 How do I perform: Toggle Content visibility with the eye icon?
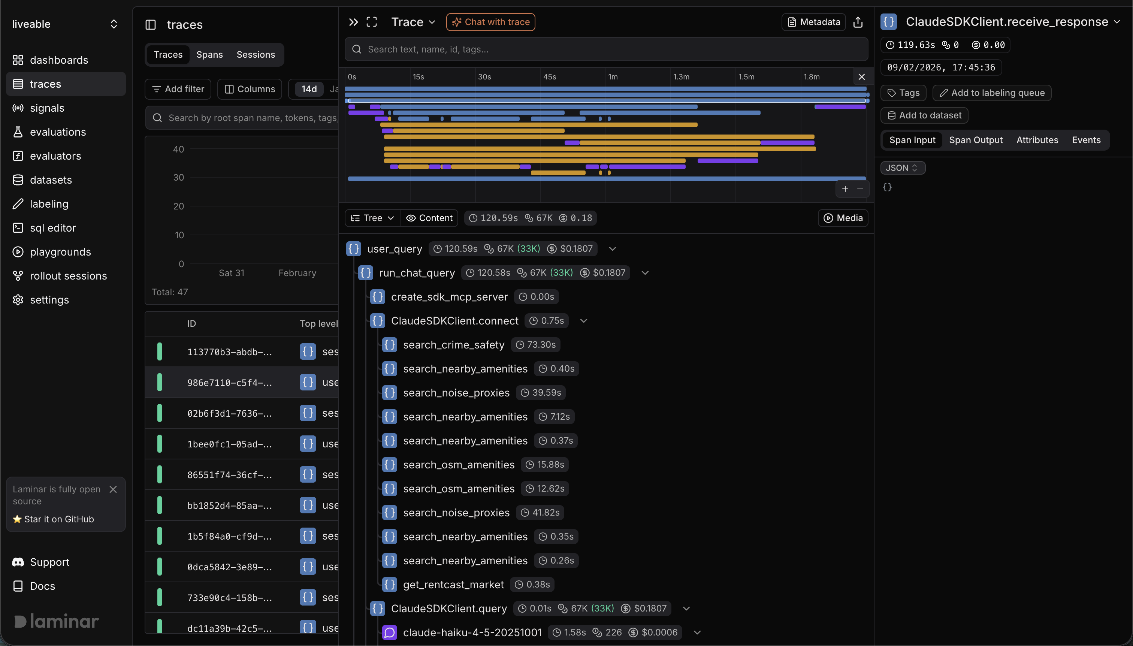[x=429, y=218]
